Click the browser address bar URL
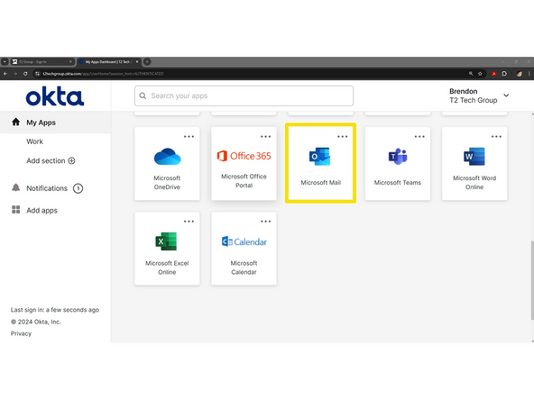Screen dimensions: 534x400 [x=103, y=74]
